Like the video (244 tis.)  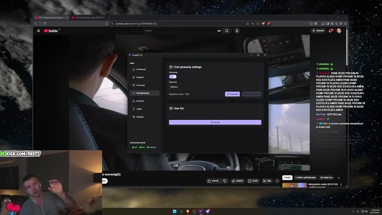coord(213,181)
